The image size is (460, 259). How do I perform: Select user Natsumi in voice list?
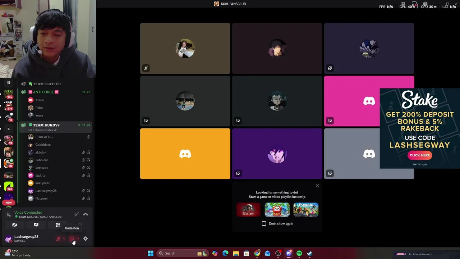[59, 198]
